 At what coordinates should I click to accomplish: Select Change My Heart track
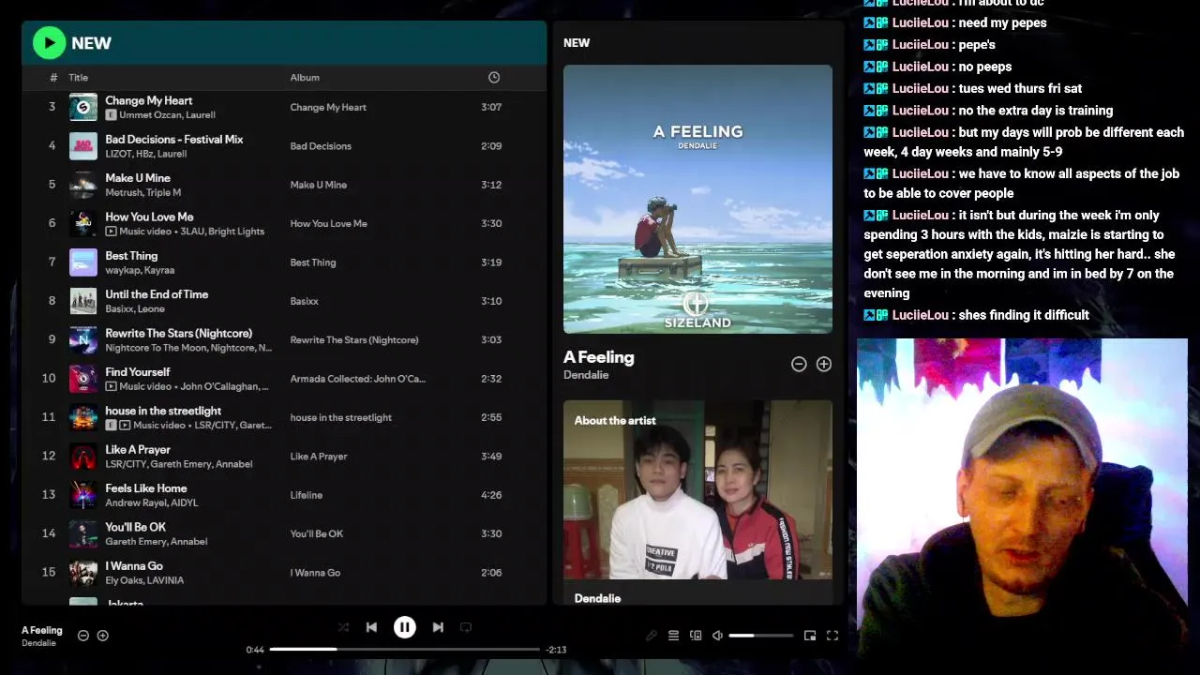(x=149, y=100)
